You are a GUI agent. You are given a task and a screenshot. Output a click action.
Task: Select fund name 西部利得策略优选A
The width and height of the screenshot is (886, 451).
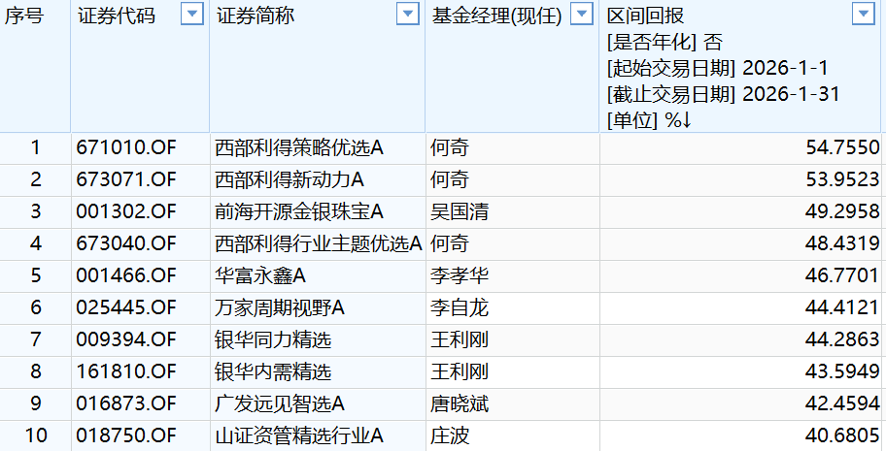(x=299, y=147)
